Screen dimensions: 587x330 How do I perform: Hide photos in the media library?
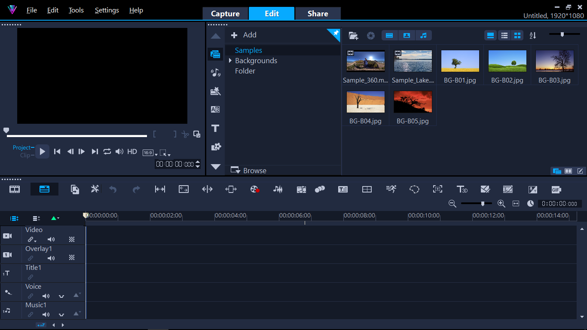point(407,36)
